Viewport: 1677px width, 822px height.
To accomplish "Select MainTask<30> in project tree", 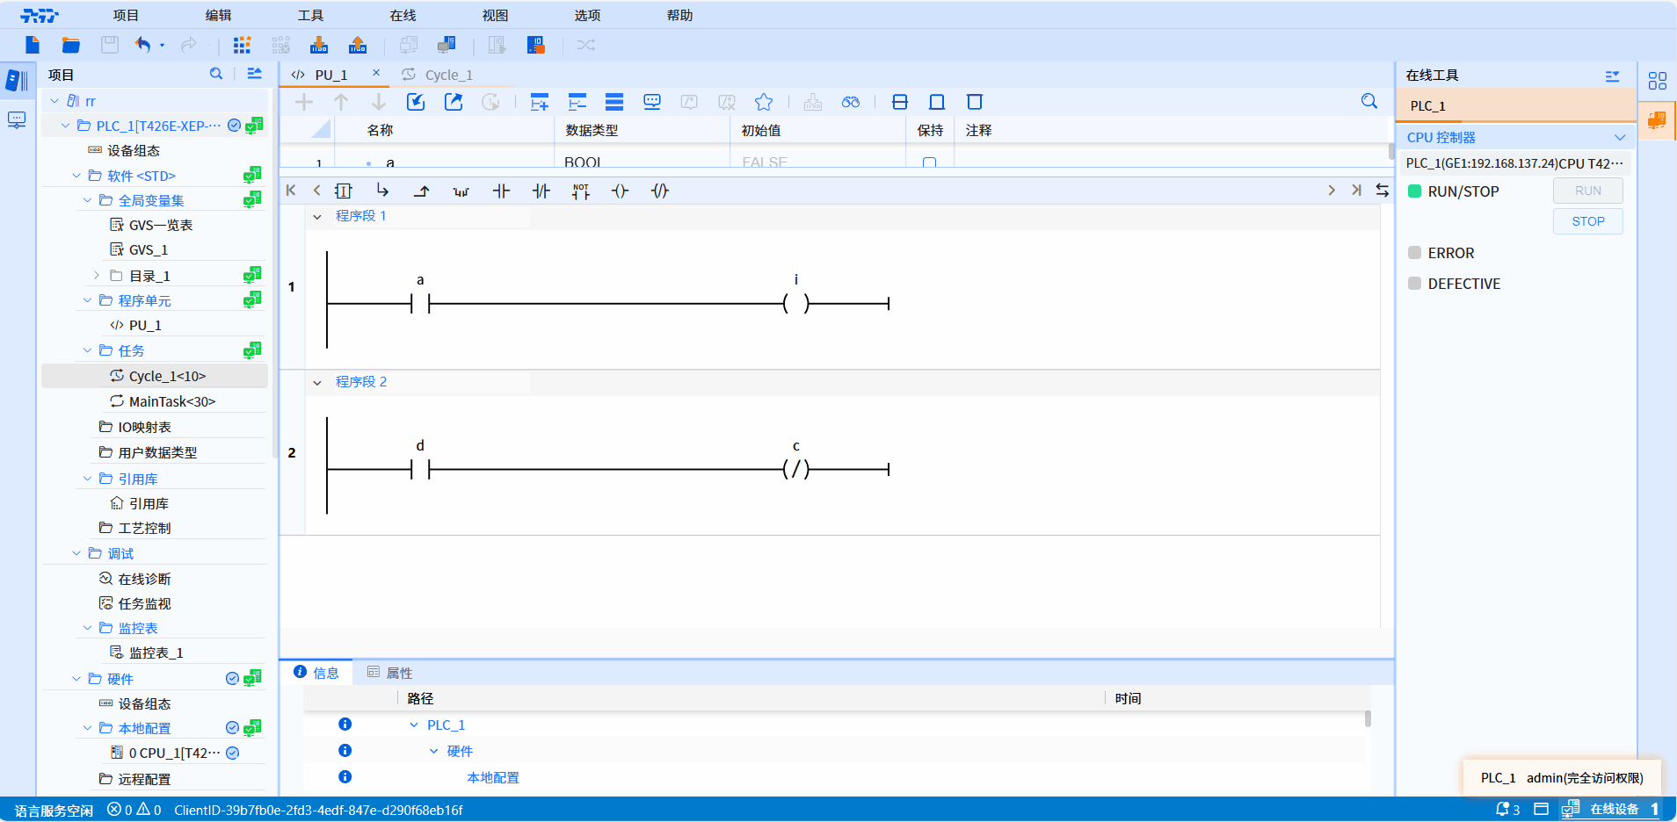I will pos(171,401).
